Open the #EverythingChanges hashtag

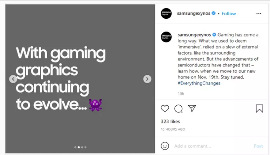pos(199,83)
